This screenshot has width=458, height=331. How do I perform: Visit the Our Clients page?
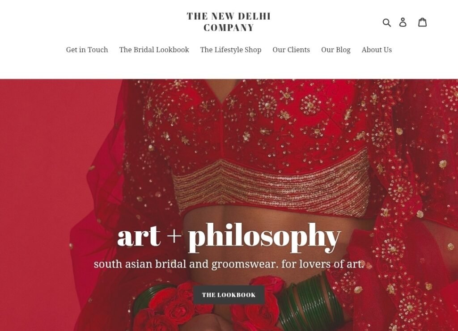coord(291,50)
